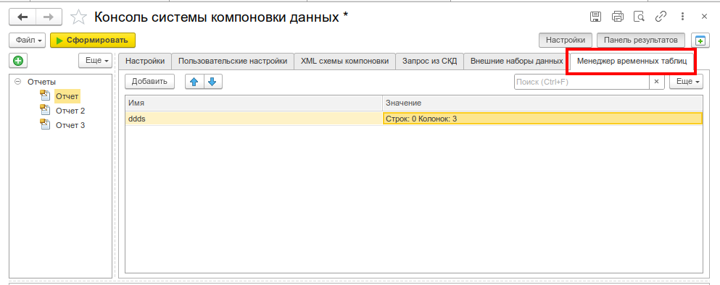Get link via chain icon
720x285 pixels.
(661, 17)
